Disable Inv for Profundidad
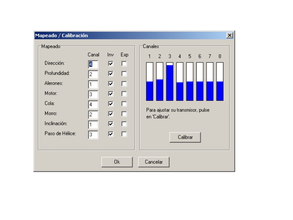This screenshot has height=220, width=293. 111,74
